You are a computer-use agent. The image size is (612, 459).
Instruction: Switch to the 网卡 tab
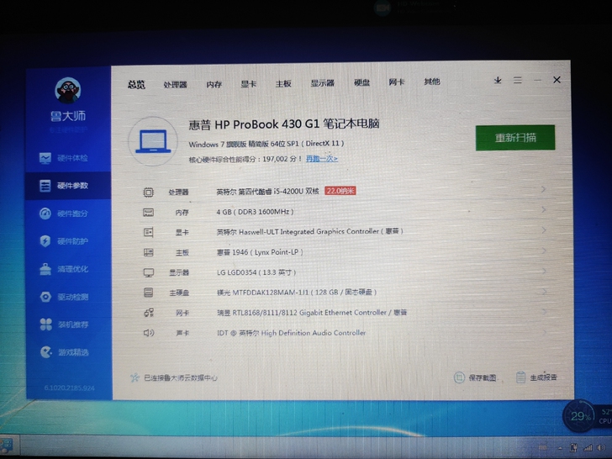click(x=397, y=82)
